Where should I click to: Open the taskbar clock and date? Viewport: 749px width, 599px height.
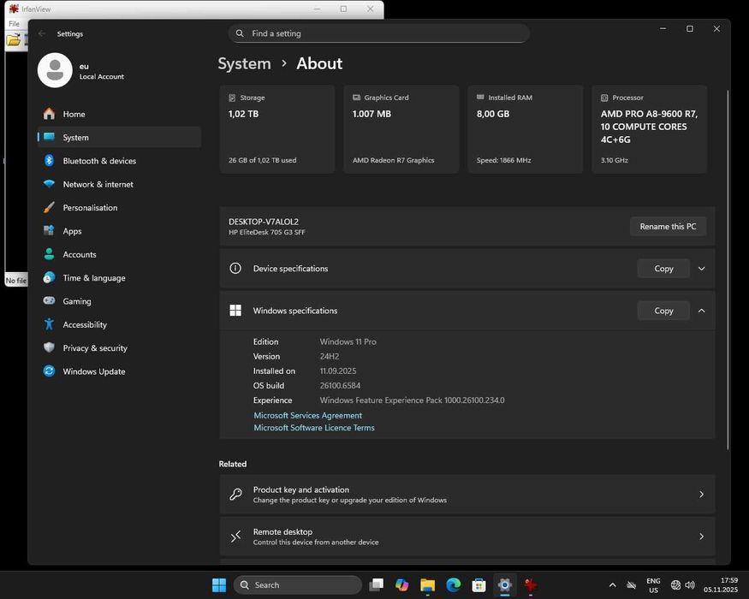point(721,585)
